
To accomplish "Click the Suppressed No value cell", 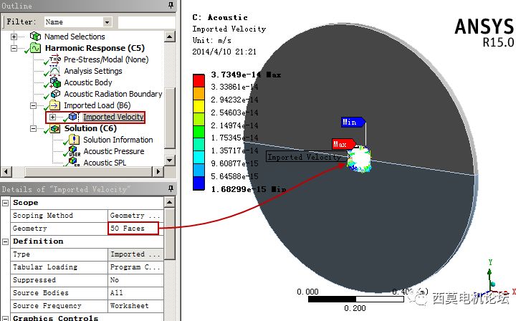I will (135, 279).
